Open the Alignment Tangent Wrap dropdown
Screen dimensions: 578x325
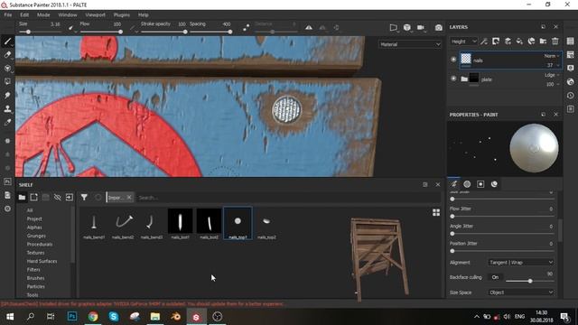[x=521, y=263]
